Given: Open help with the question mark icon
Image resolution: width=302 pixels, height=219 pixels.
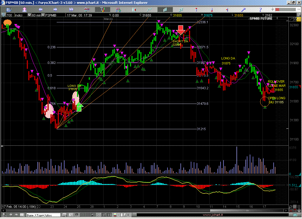Looking at the screenshot, I should click(x=260, y=10).
